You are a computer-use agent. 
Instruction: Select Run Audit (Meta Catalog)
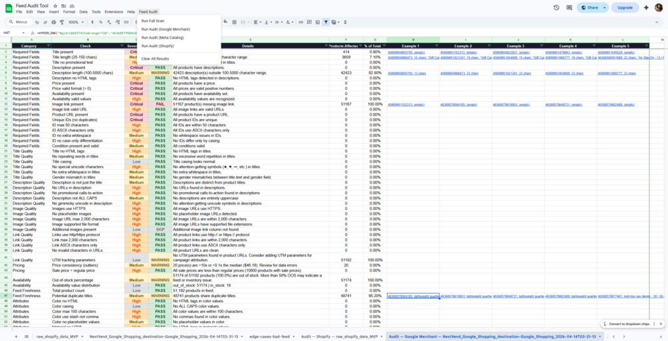click(162, 37)
